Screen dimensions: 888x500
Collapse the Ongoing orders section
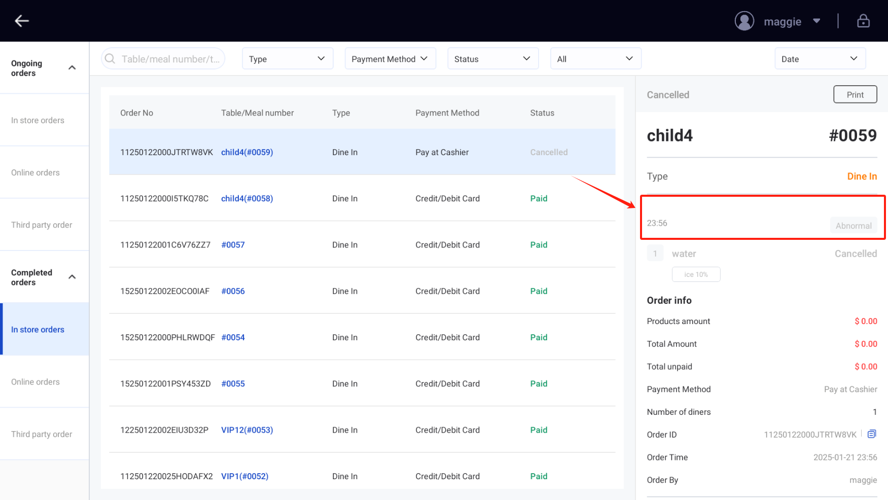point(72,68)
